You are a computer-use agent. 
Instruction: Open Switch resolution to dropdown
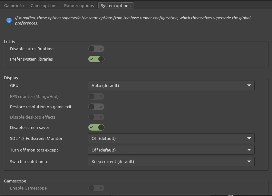click(171, 162)
